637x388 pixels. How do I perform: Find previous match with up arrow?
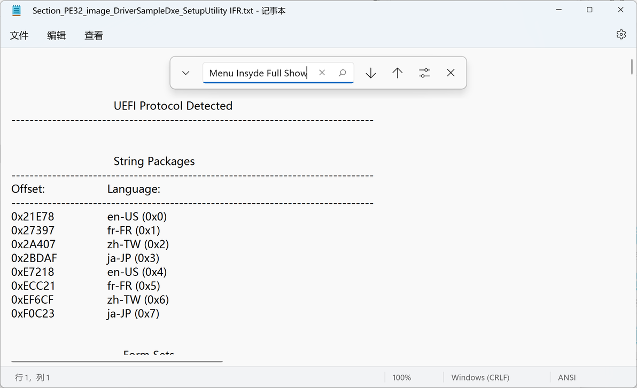pyautogui.click(x=398, y=73)
